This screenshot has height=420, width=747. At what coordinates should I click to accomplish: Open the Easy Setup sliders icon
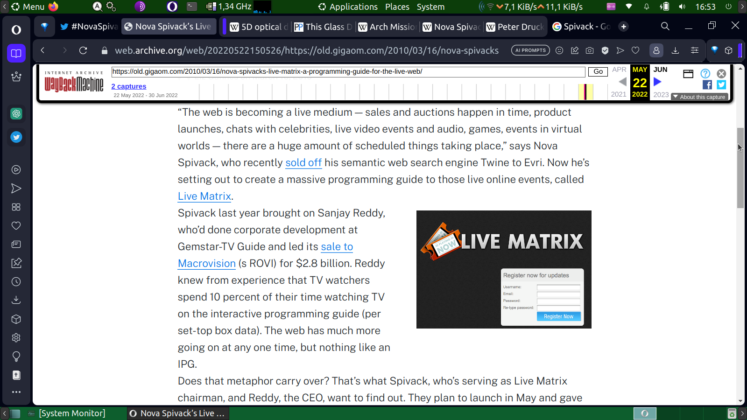[x=695, y=50]
